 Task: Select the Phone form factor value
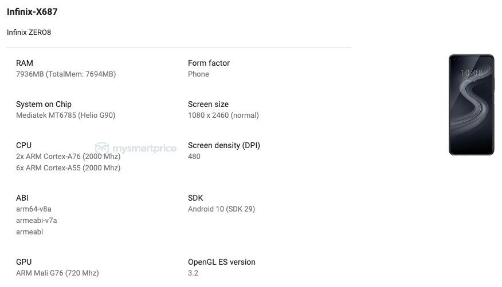pyautogui.click(x=198, y=74)
